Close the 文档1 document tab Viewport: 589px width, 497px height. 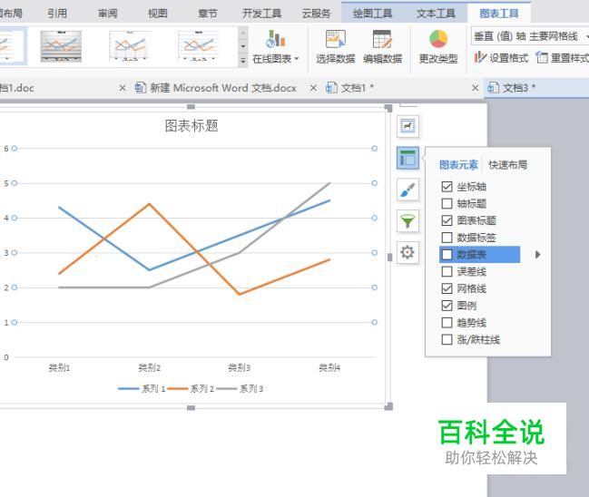pos(476,88)
